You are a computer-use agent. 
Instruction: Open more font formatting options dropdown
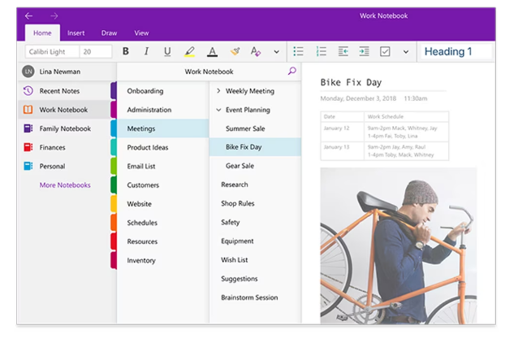[x=276, y=51]
